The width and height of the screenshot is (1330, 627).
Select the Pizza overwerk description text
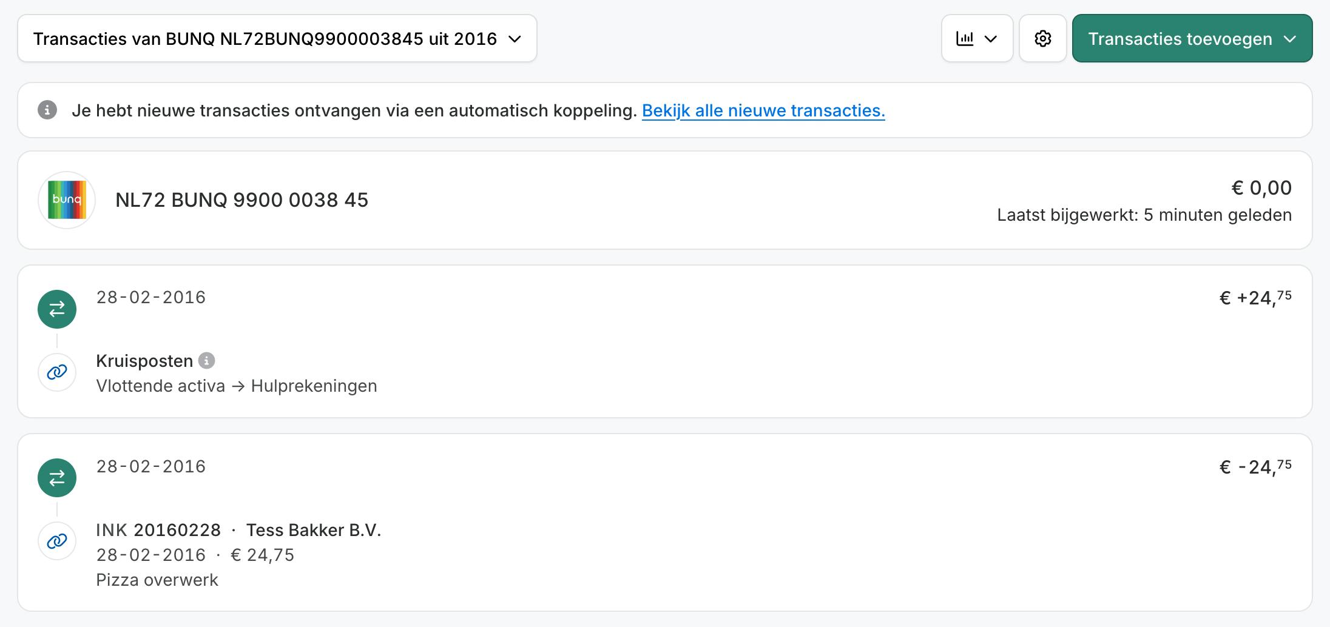[157, 579]
